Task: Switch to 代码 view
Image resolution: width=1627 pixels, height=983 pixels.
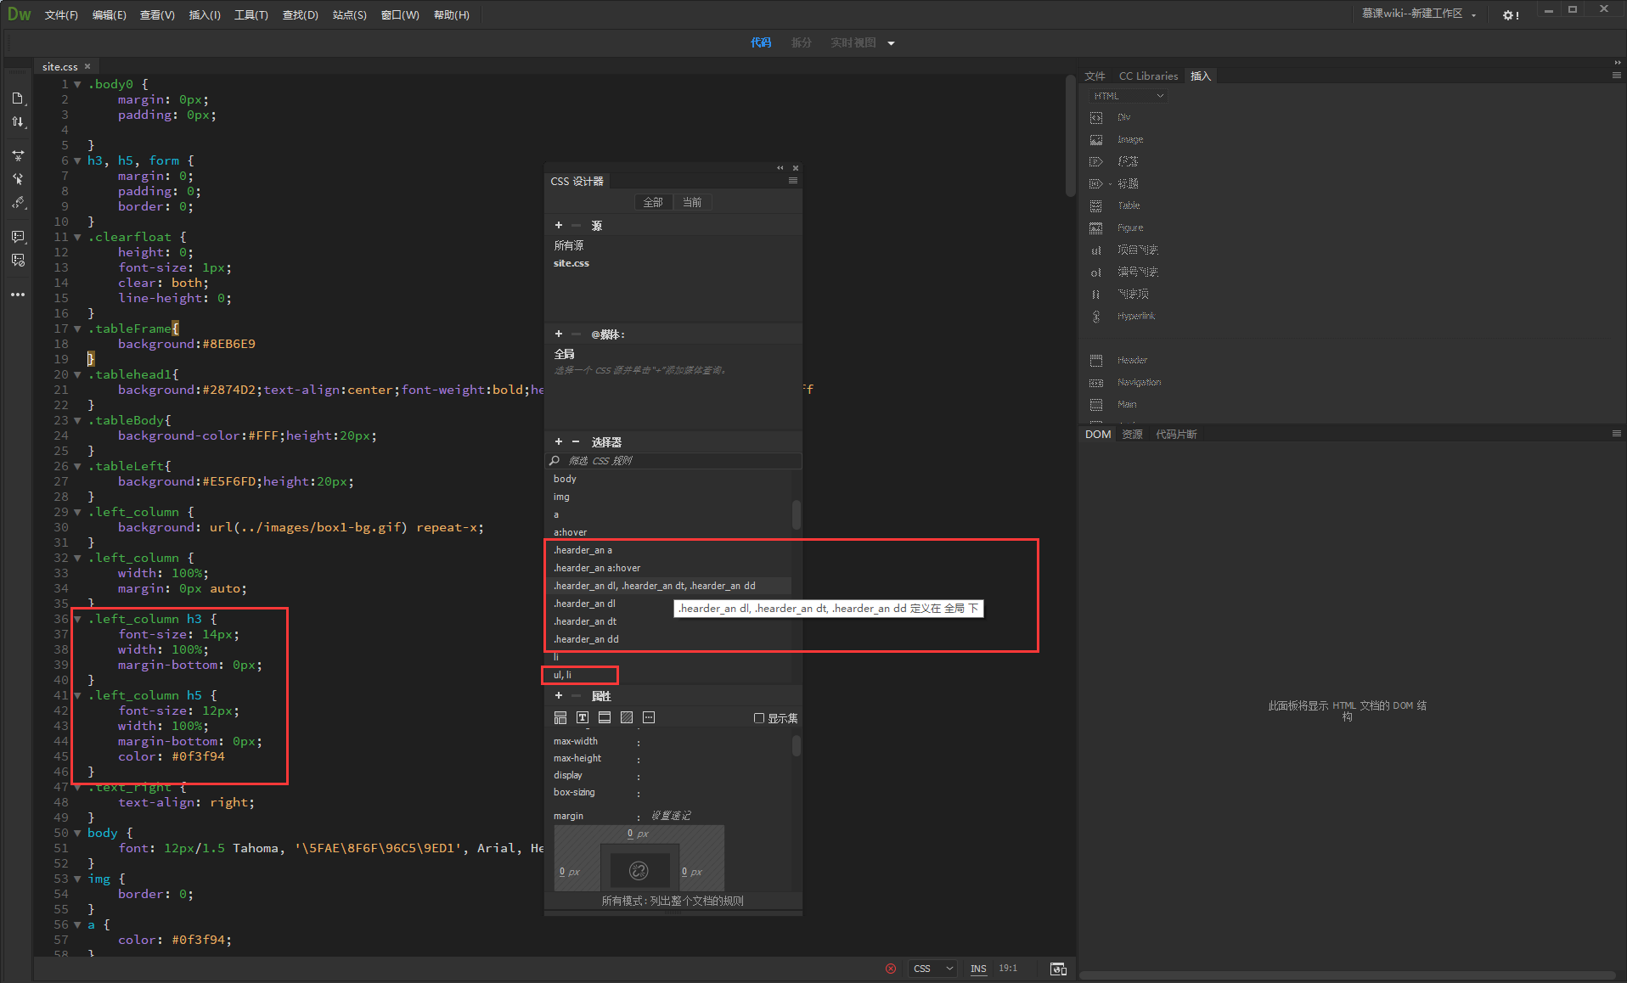Action: click(x=761, y=42)
